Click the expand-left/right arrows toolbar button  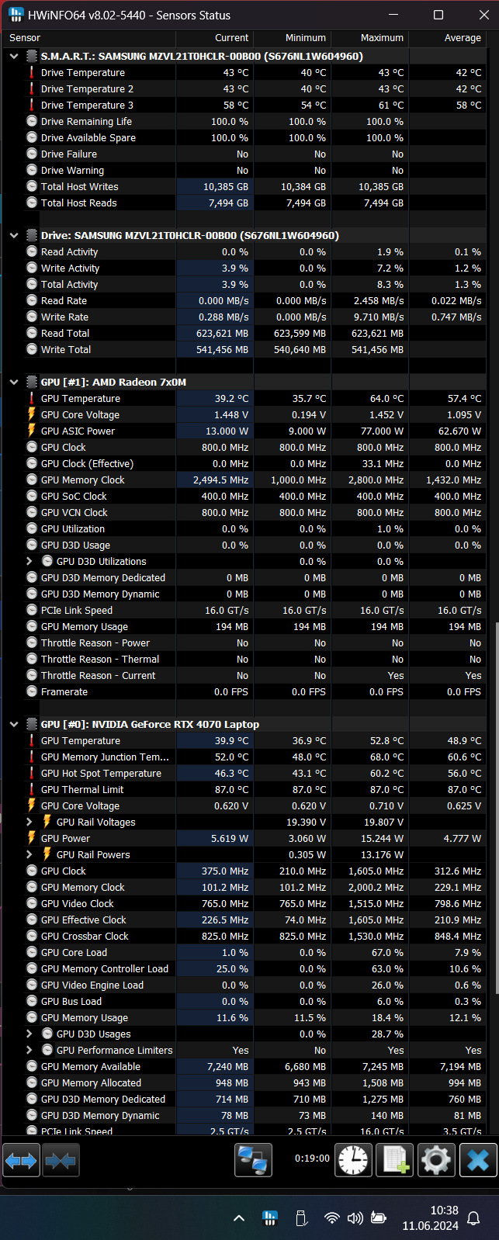pyautogui.click(x=21, y=1161)
